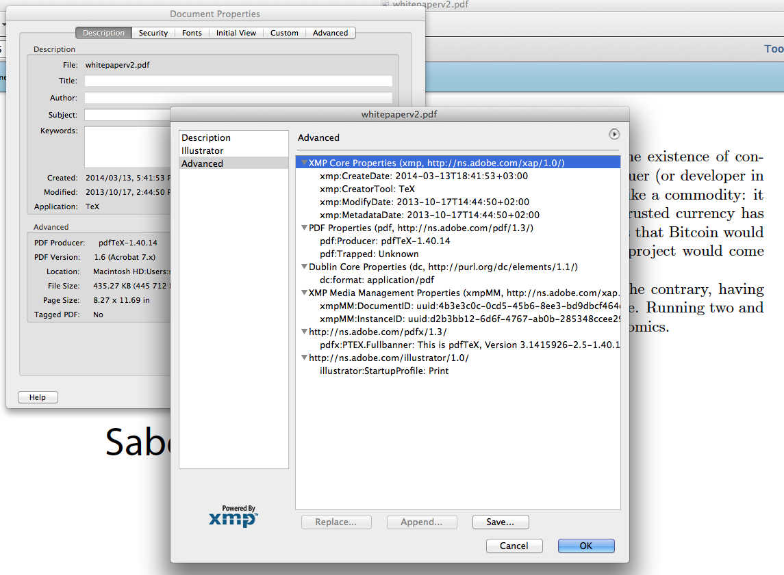Click the file name whitepaperv2.pdf in Description

118,65
